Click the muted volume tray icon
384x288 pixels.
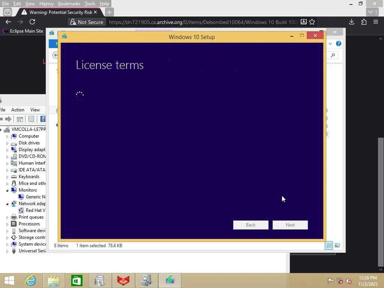click(x=348, y=280)
